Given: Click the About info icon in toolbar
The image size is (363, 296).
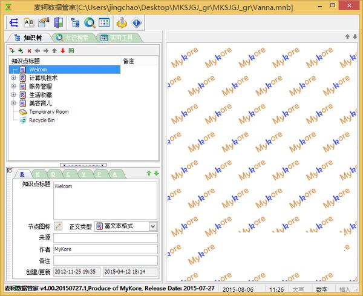Looking at the screenshot, I should pyautogui.click(x=136, y=23).
